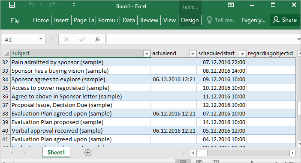301x163 pixels.
Task: Click the horizontal scrollbar thumb
Action: tap(202, 153)
